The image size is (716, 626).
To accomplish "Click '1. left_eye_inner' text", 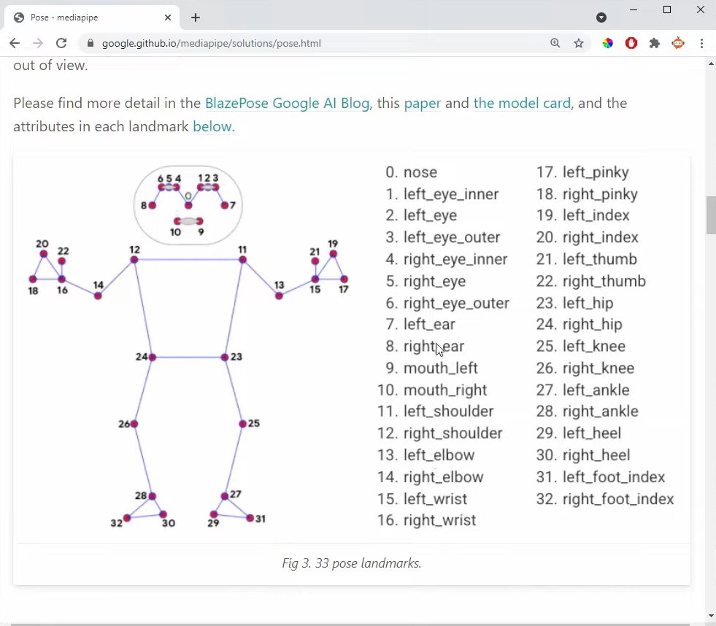I will point(442,194).
